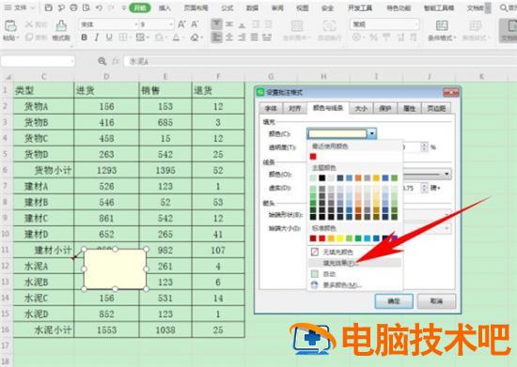This screenshot has height=367, width=517.
Task: Click the Print Preview icon
Action: point(86,8)
